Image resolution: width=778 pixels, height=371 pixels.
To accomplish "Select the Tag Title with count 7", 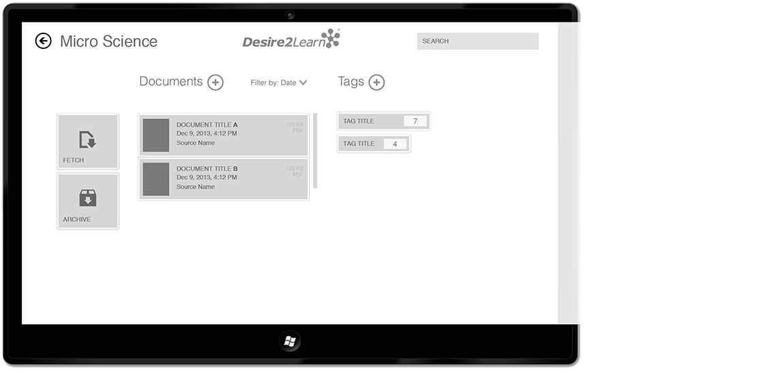I will pyautogui.click(x=384, y=121).
